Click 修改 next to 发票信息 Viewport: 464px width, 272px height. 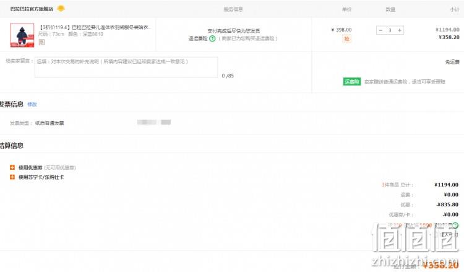click(32, 104)
